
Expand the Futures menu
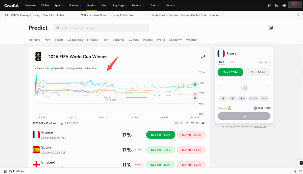pyautogui.click(x=75, y=5)
